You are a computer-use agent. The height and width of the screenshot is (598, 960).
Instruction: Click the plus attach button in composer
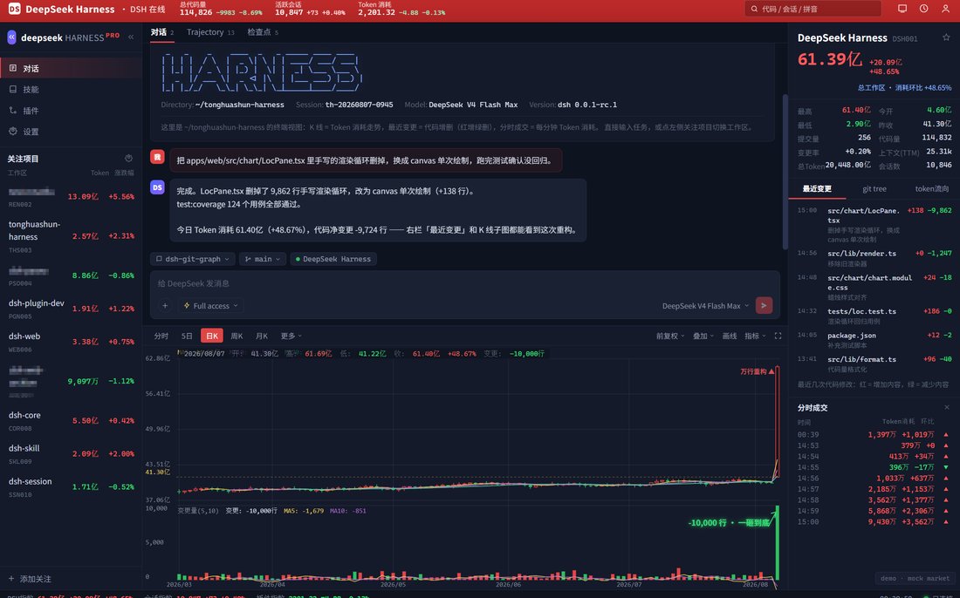[165, 306]
